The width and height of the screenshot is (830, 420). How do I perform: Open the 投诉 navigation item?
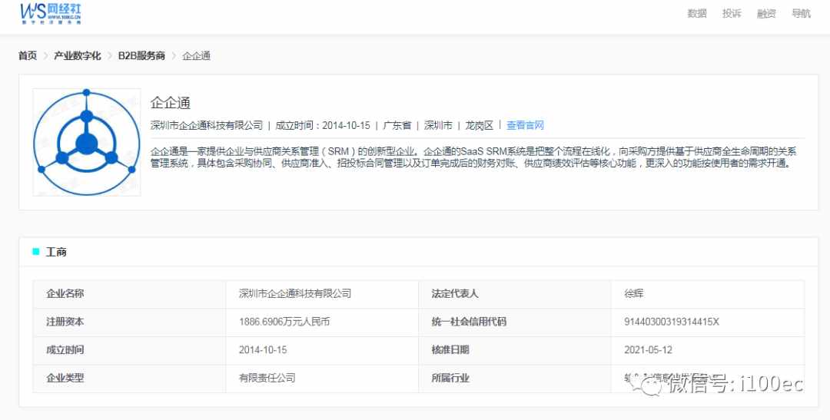[x=732, y=14]
